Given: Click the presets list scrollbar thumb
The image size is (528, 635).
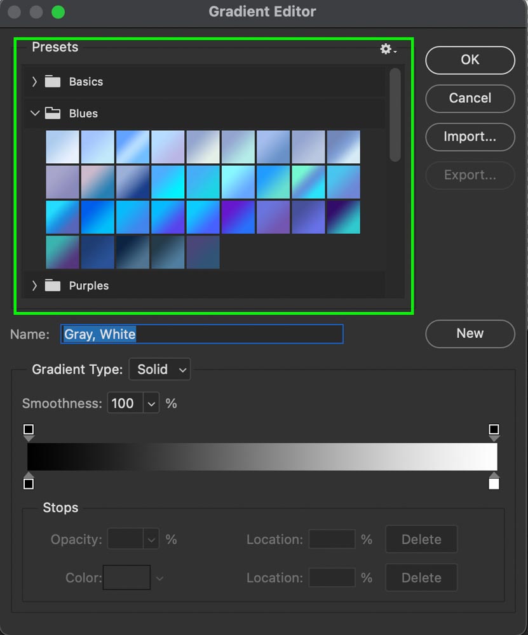Looking at the screenshot, I should tap(395, 115).
